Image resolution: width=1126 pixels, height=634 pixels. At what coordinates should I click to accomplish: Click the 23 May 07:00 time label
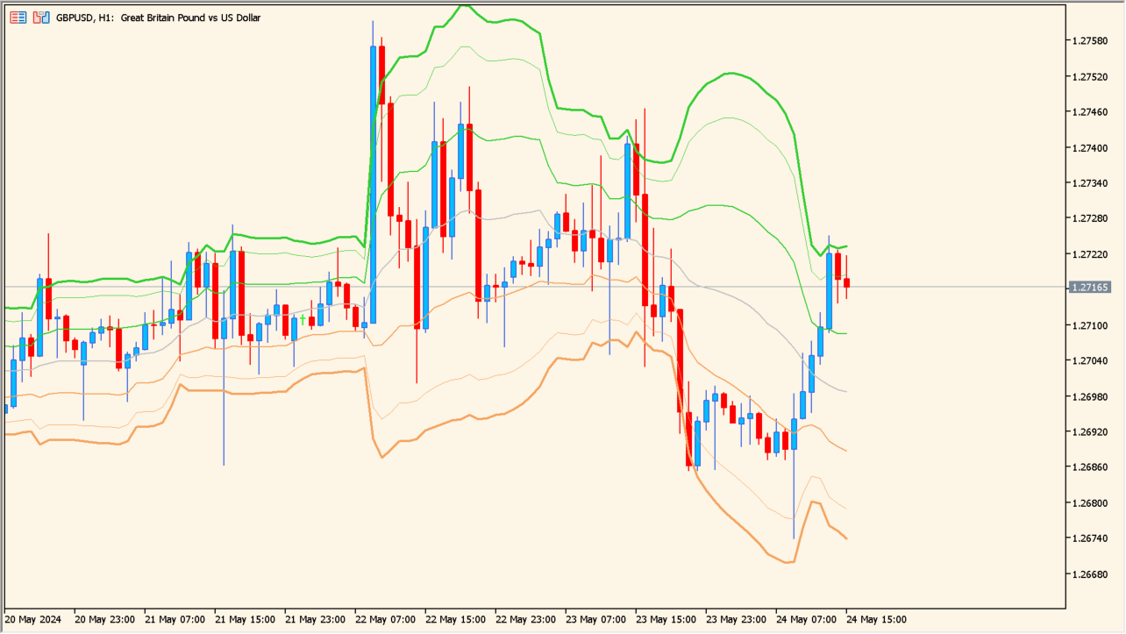tap(595, 619)
